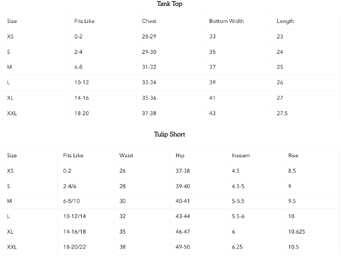Screen dimensions: 341x257
Task: Select the hip value 43-44
Action: [x=183, y=216]
